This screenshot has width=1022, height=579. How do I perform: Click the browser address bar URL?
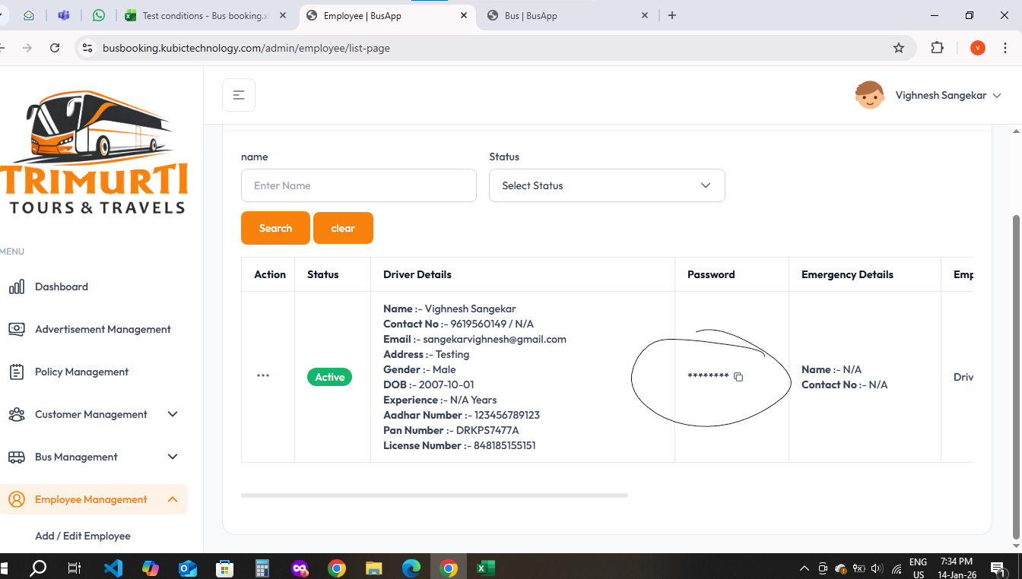[246, 48]
